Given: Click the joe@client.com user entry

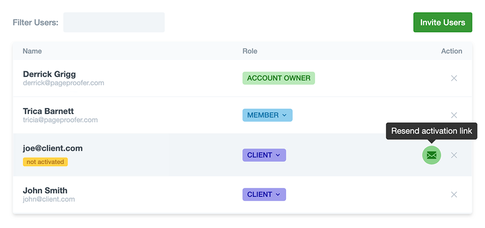Looking at the screenshot, I should tap(53, 148).
